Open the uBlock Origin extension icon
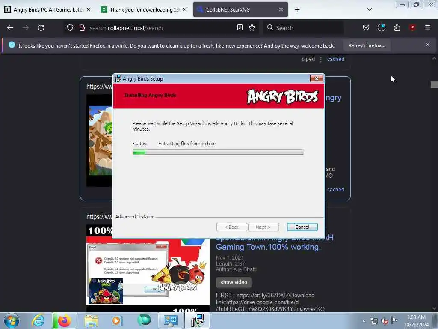The height and width of the screenshot is (329, 438). [x=412, y=28]
